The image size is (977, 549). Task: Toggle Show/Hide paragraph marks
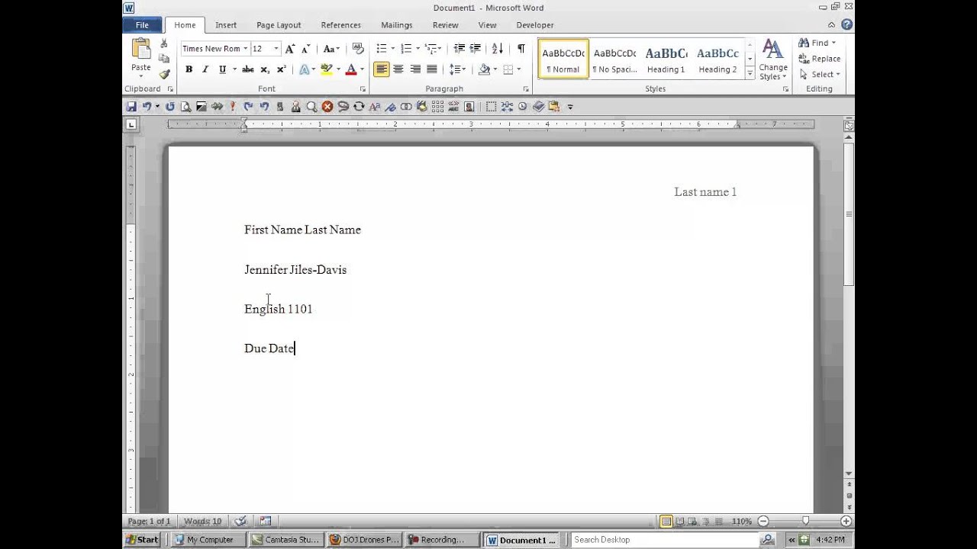click(521, 49)
